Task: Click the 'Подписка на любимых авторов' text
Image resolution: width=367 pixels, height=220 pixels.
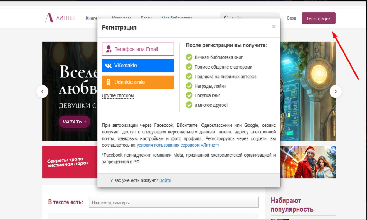Action: point(225,77)
